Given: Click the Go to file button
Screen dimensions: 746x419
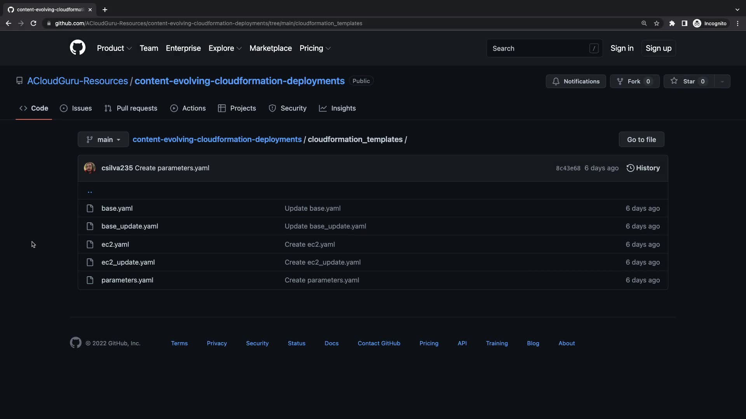Looking at the screenshot, I should point(641,139).
